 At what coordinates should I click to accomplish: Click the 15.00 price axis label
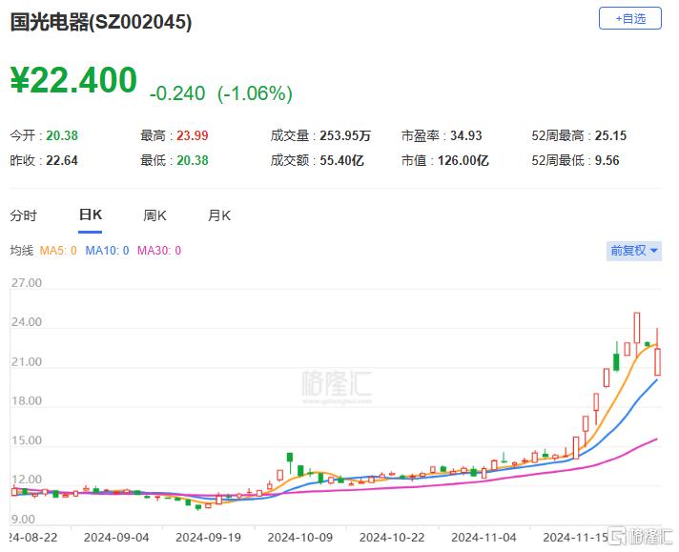(x=27, y=440)
